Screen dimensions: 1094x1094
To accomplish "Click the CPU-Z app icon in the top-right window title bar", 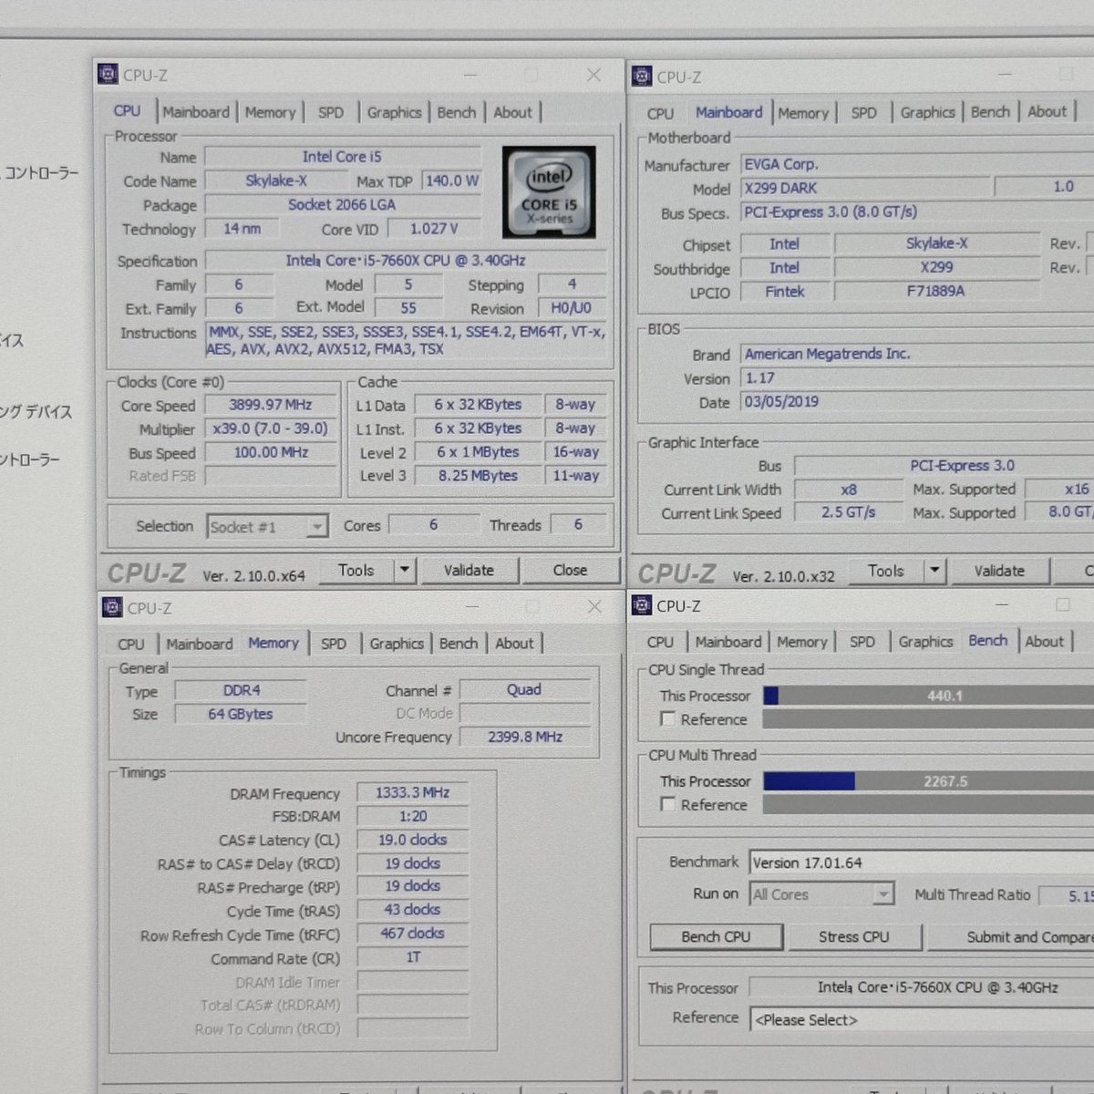I will coord(642,76).
